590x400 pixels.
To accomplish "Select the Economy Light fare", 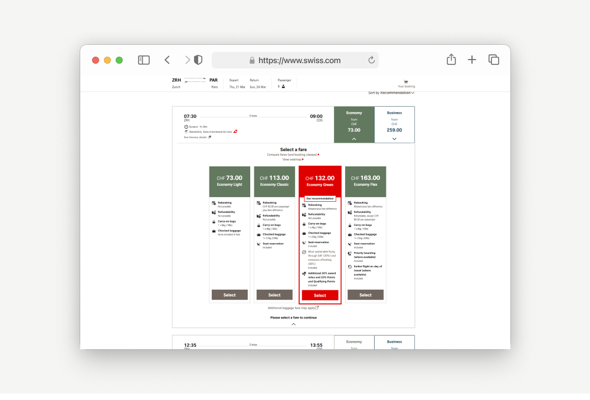I will pos(230,295).
